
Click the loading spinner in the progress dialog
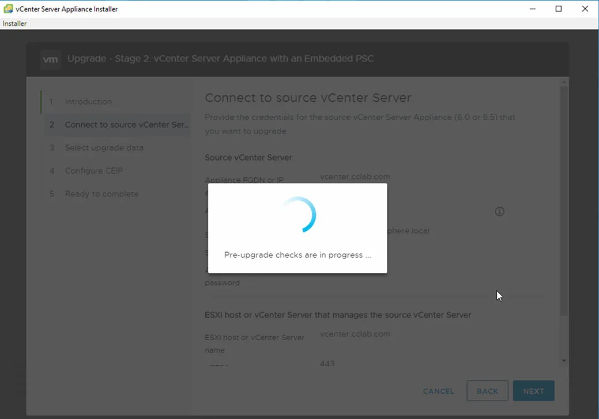pos(298,215)
